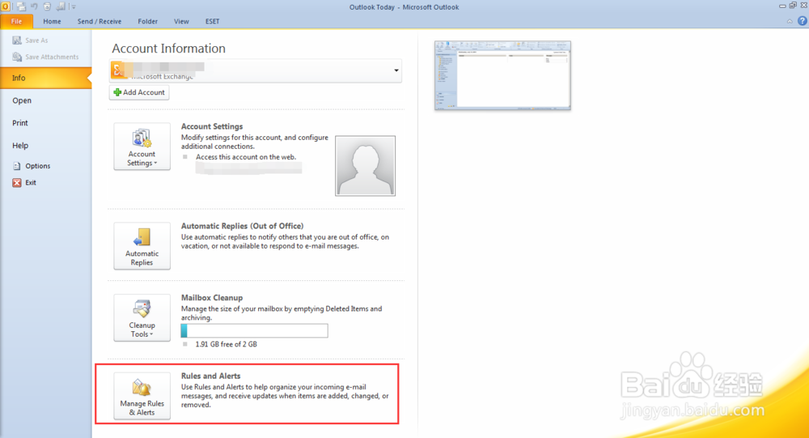Click the Automatic Replies (Out of Office) heading
This screenshot has height=438, width=809.
[x=242, y=226]
